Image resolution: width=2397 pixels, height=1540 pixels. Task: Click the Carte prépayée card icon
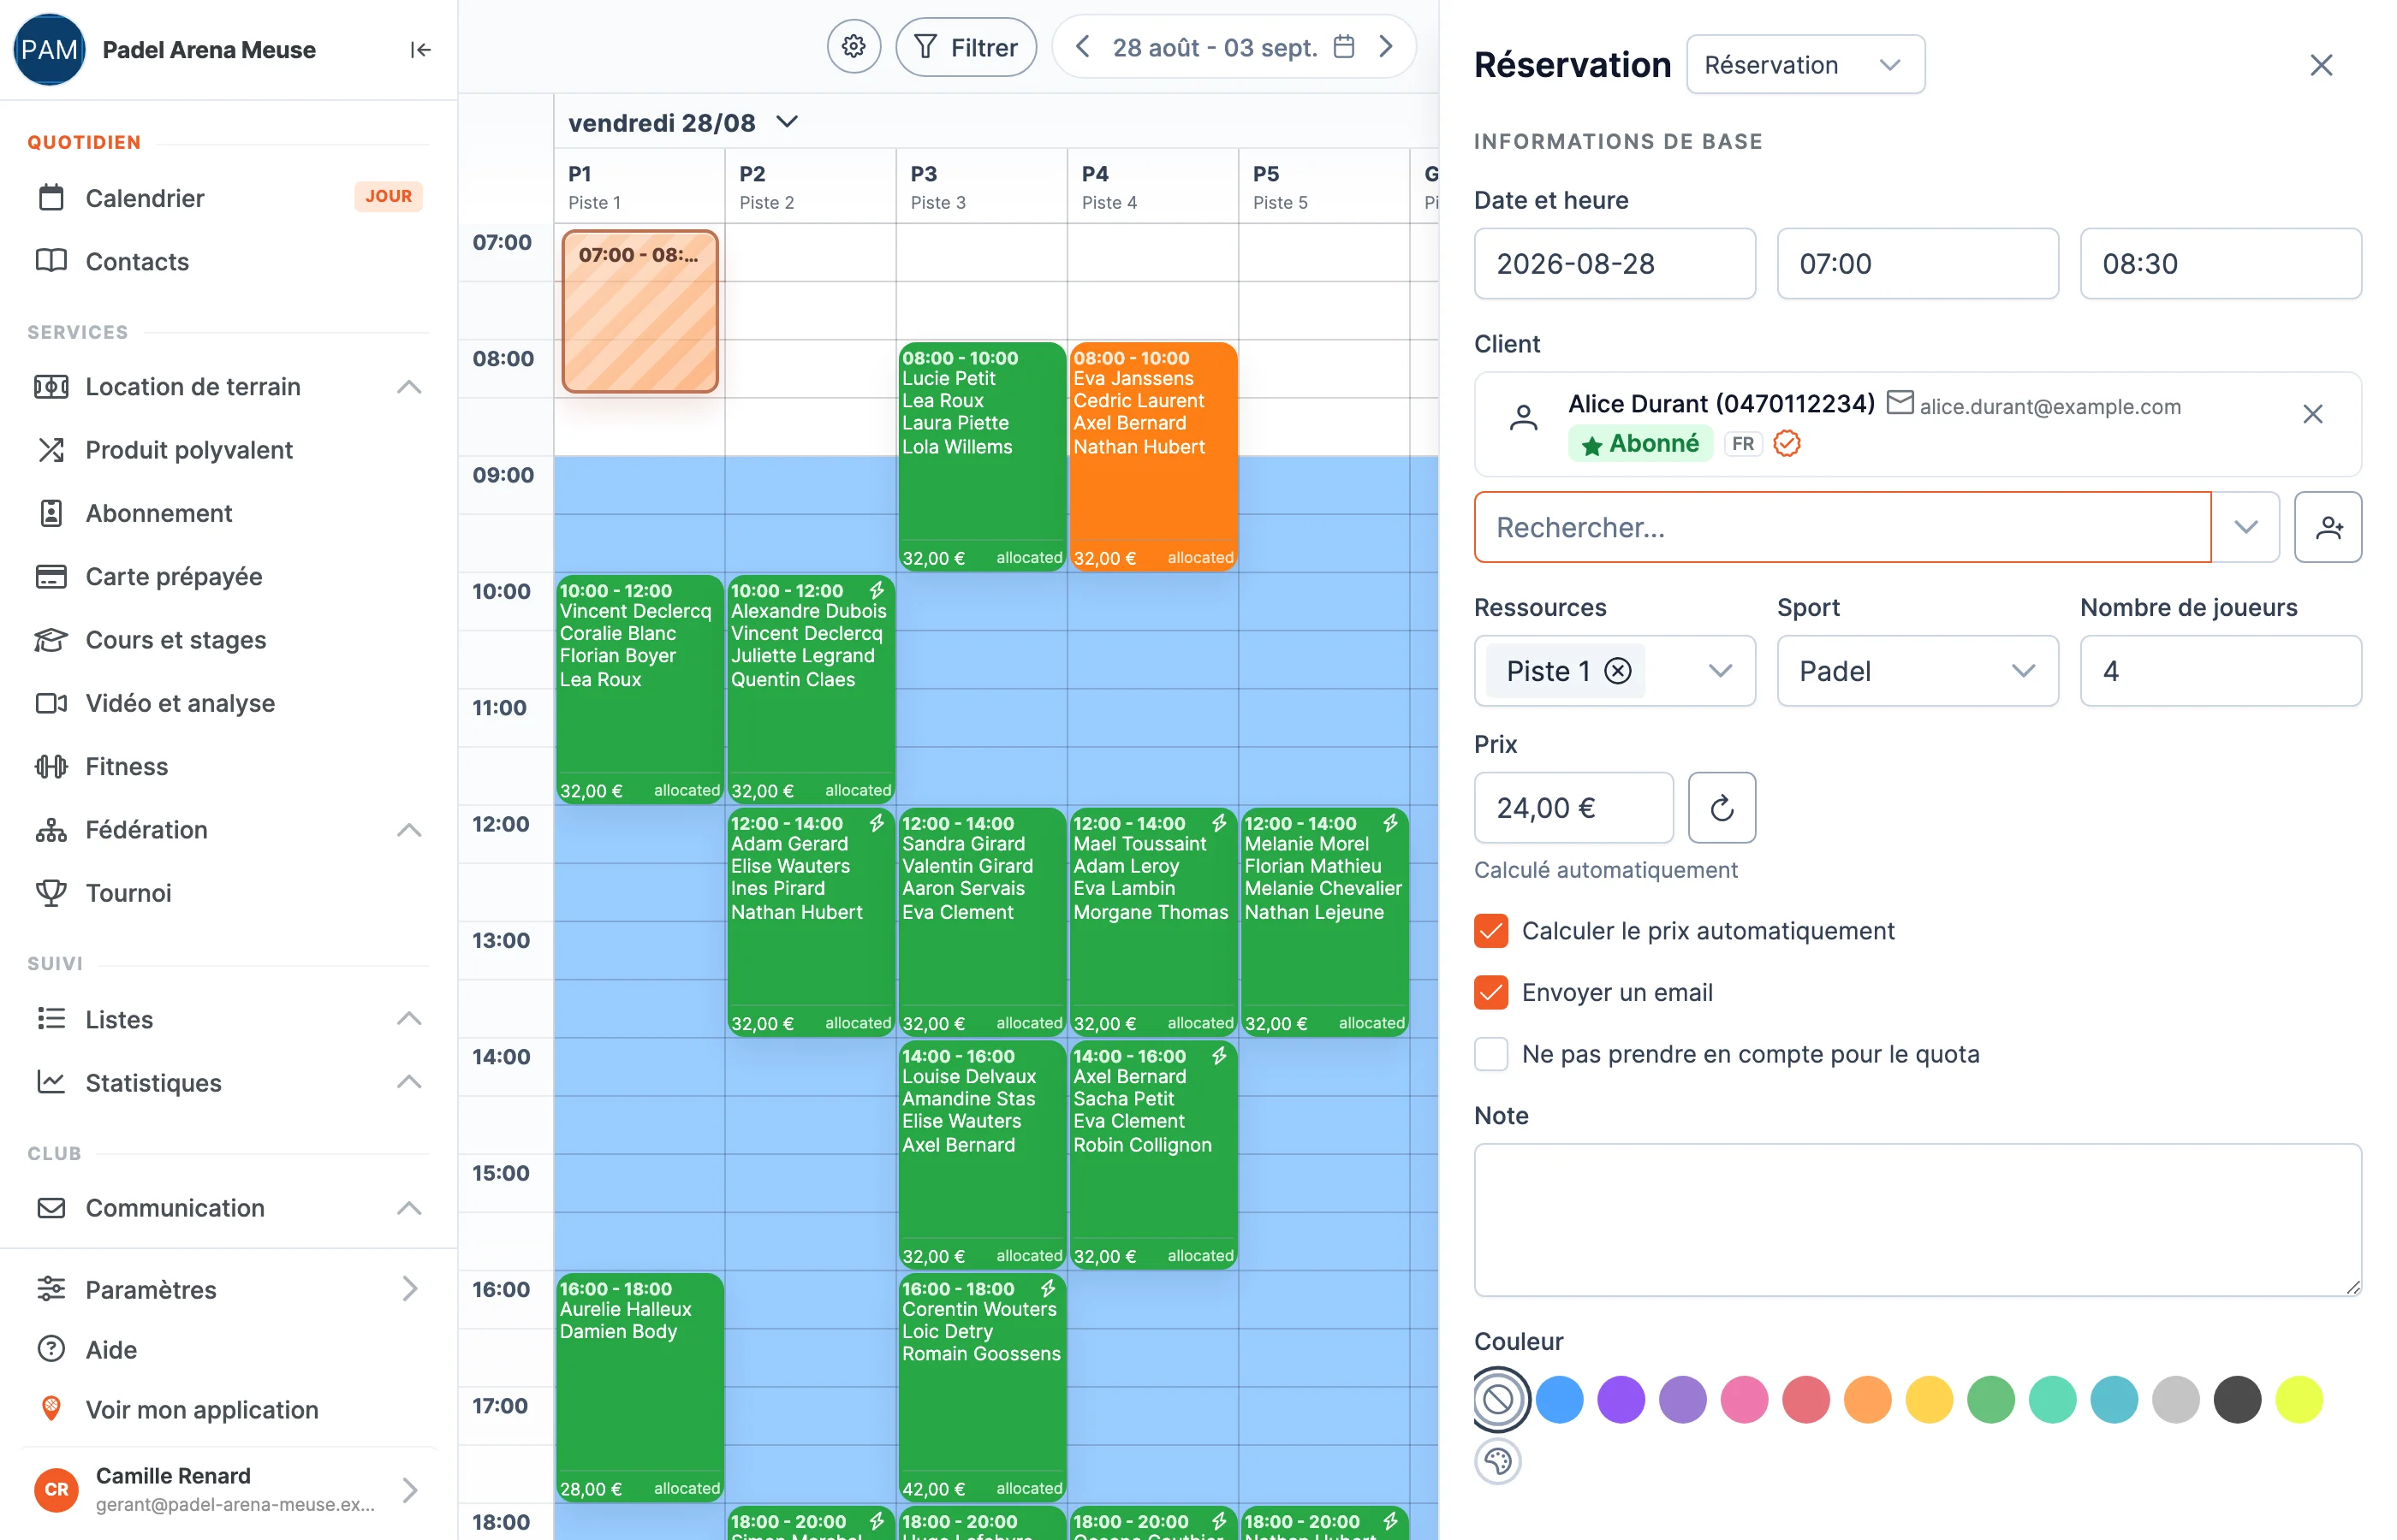click(x=51, y=576)
